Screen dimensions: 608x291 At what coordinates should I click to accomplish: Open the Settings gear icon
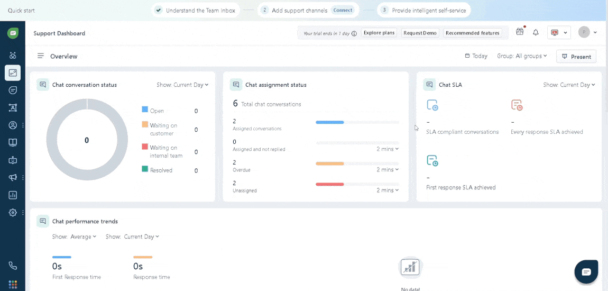13,212
